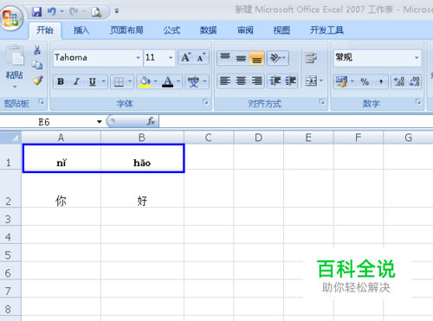Copy the selected cells
This screenshot has height=321, width=433.
pyautogui.click(x=37, y=65)
